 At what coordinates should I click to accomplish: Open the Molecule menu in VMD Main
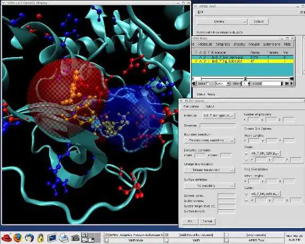[x=205, y=44]
